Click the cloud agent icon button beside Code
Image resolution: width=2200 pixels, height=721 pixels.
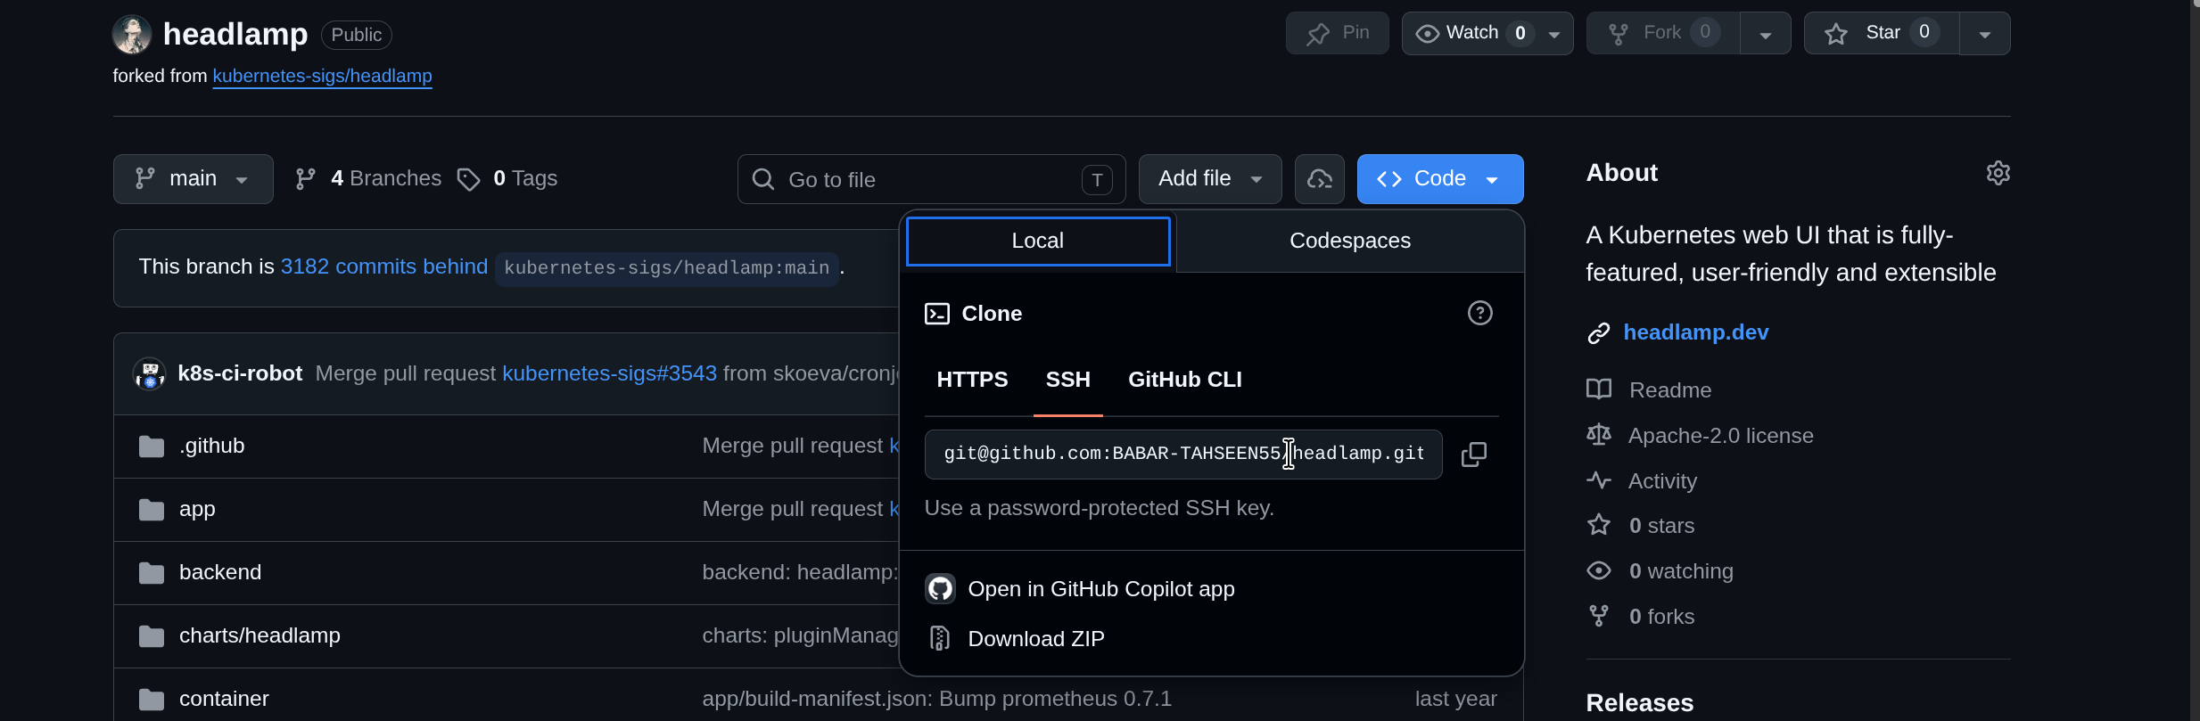tap(1320, 179)
